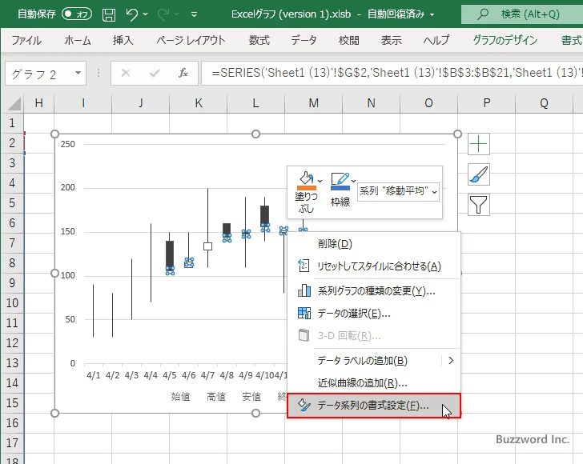Expand the file title dropdown arrow next to 自動回復済み
The height and width of the screenshot is (464, 583).
pyautogui.click(x=432, y=14)
